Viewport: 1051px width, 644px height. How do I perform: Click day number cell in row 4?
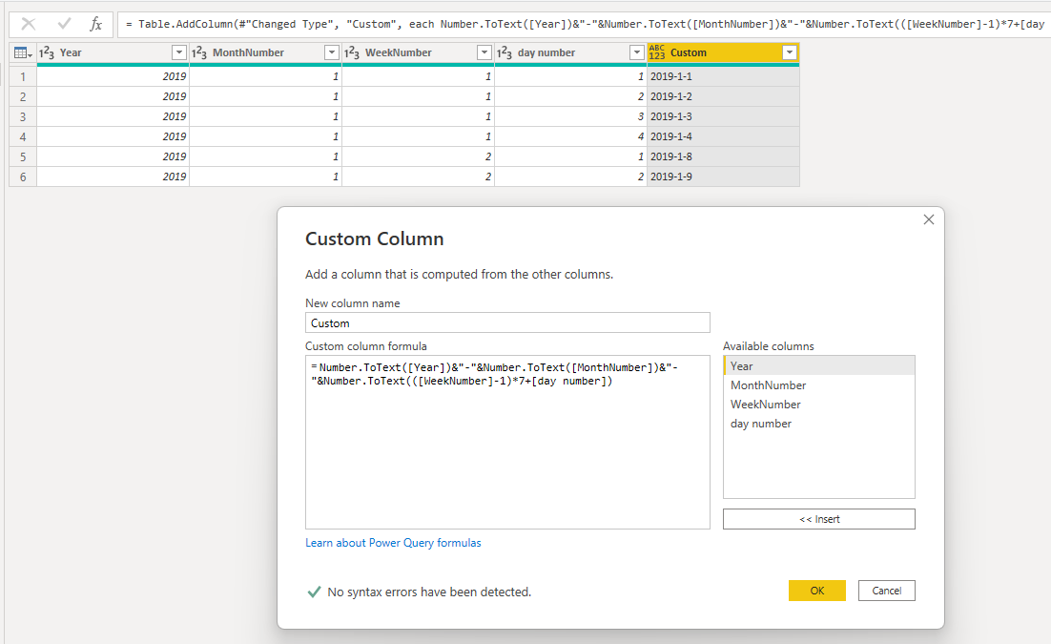[570, 136]
